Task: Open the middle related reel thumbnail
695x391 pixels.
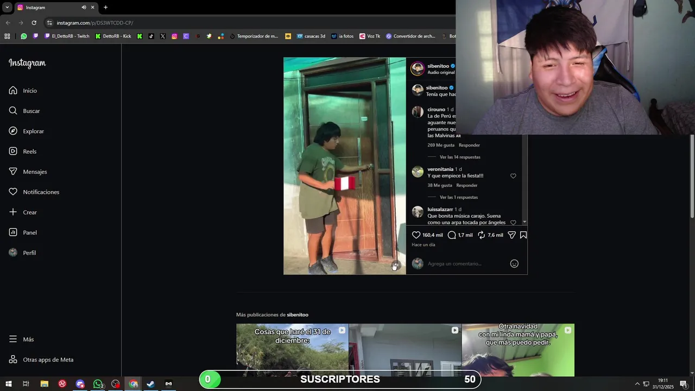Action: tap(405, 350)
